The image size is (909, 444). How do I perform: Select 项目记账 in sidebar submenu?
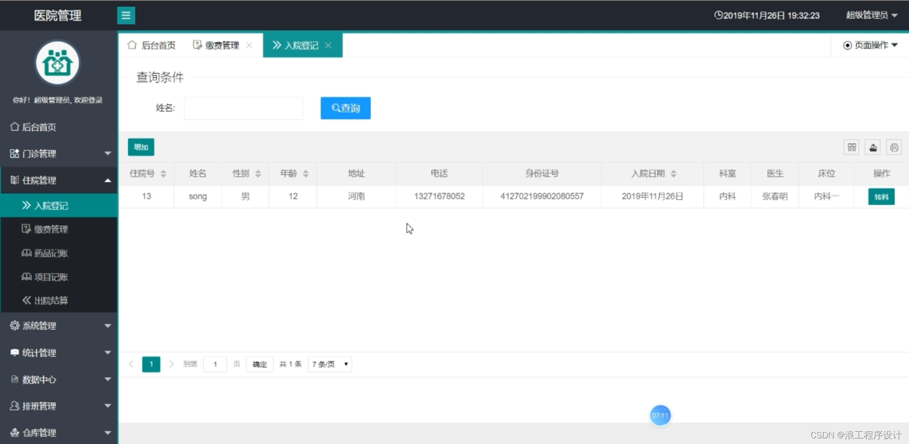coord(59,277)
